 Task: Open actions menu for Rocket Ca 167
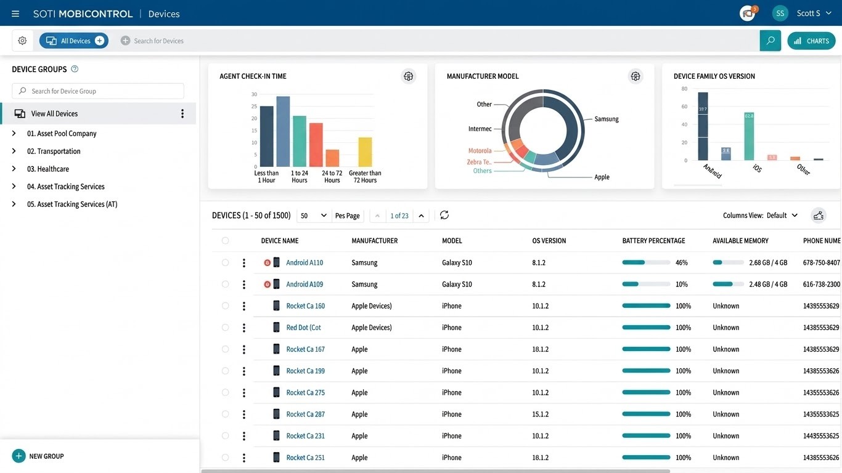(244, 349)
